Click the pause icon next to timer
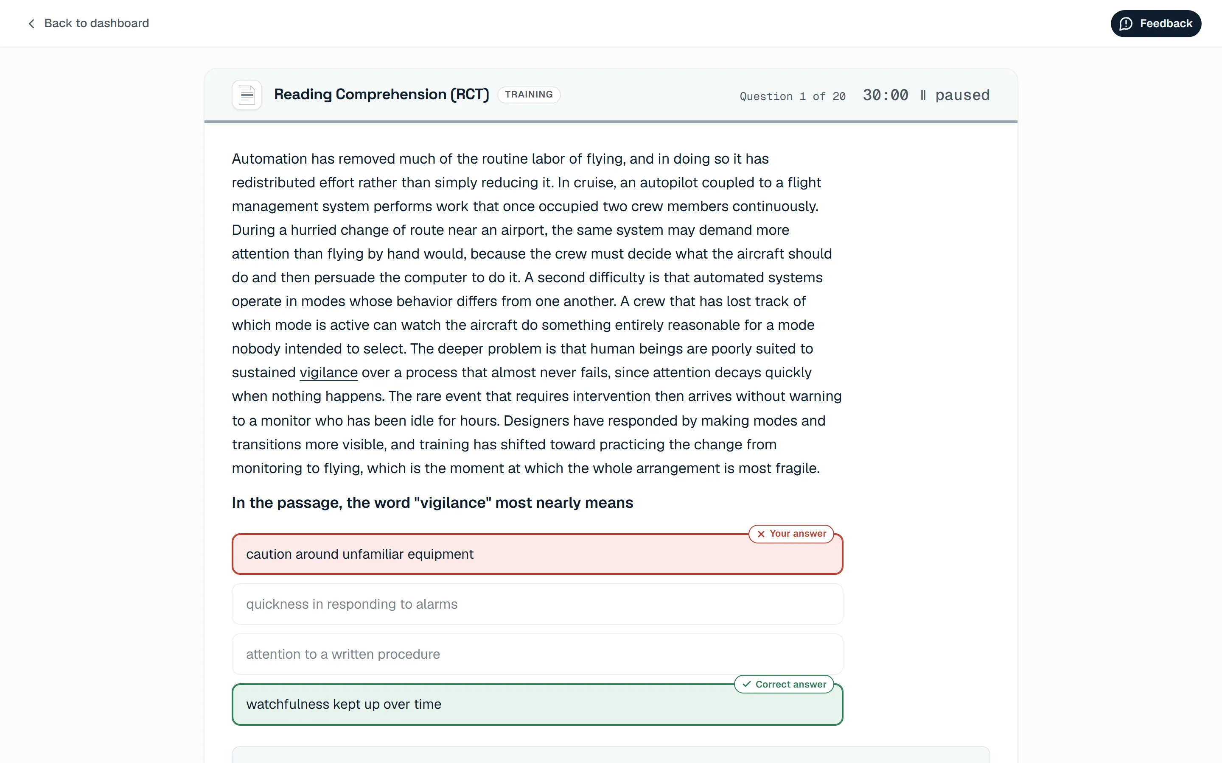The image size is (1222, 763). point(923,95)
